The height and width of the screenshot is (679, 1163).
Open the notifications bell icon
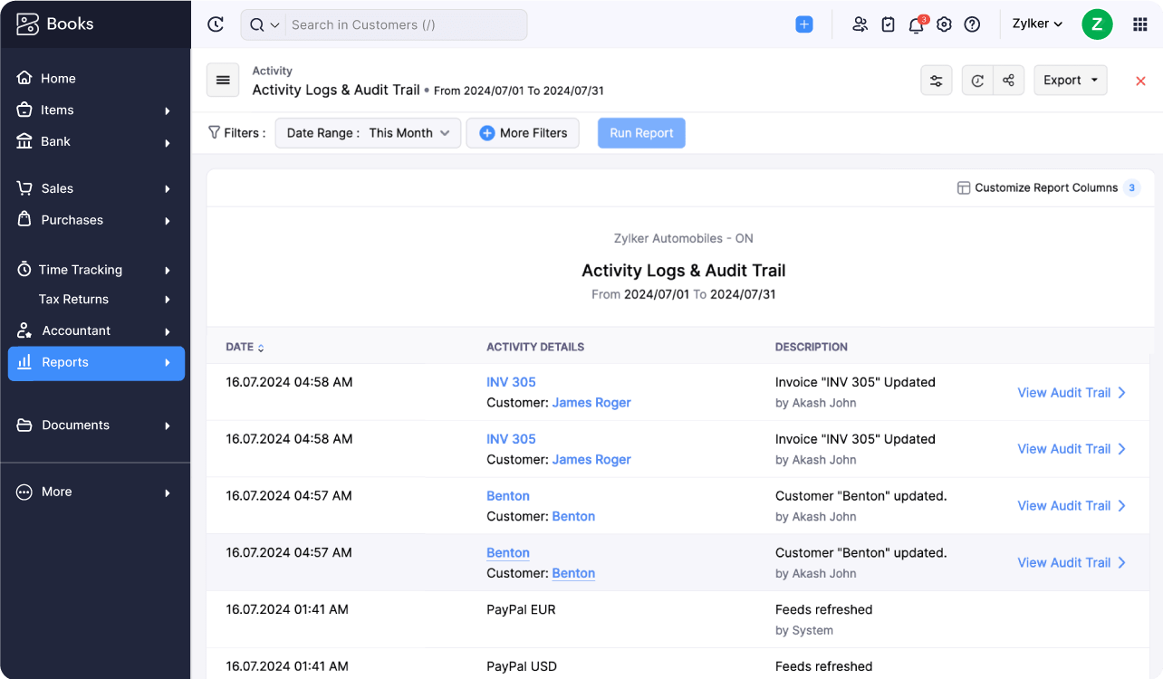pyautogui.click(x=916, y=24)
